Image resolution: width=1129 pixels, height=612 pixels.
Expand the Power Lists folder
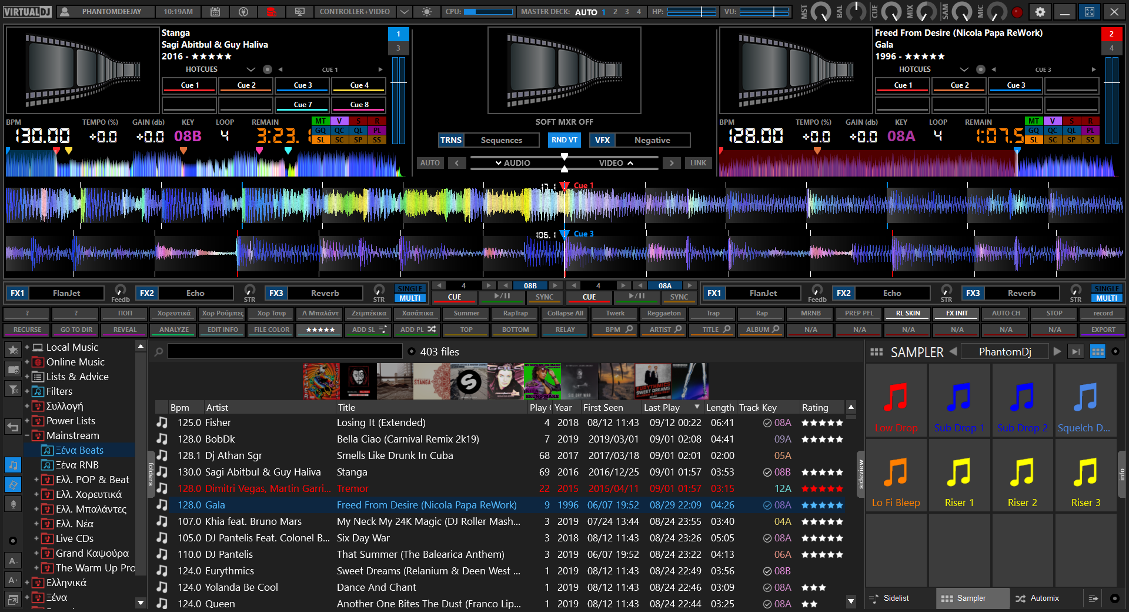click(x=27, y=421)
